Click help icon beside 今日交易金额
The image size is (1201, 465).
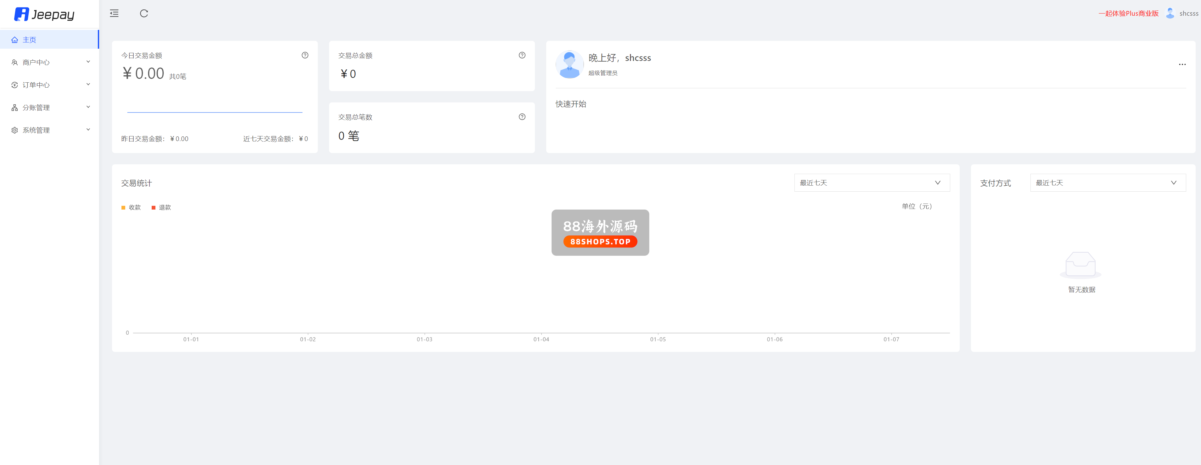point(305,55)
